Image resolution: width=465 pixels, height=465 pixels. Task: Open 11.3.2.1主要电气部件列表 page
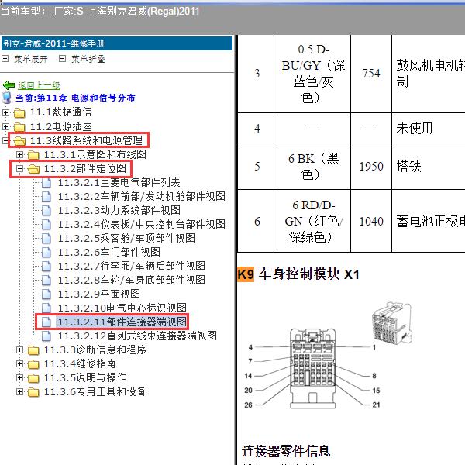point(119,182)
